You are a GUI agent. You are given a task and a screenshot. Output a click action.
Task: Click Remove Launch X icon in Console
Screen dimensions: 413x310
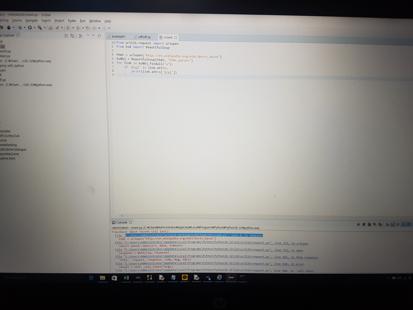[x=364, y=224]
